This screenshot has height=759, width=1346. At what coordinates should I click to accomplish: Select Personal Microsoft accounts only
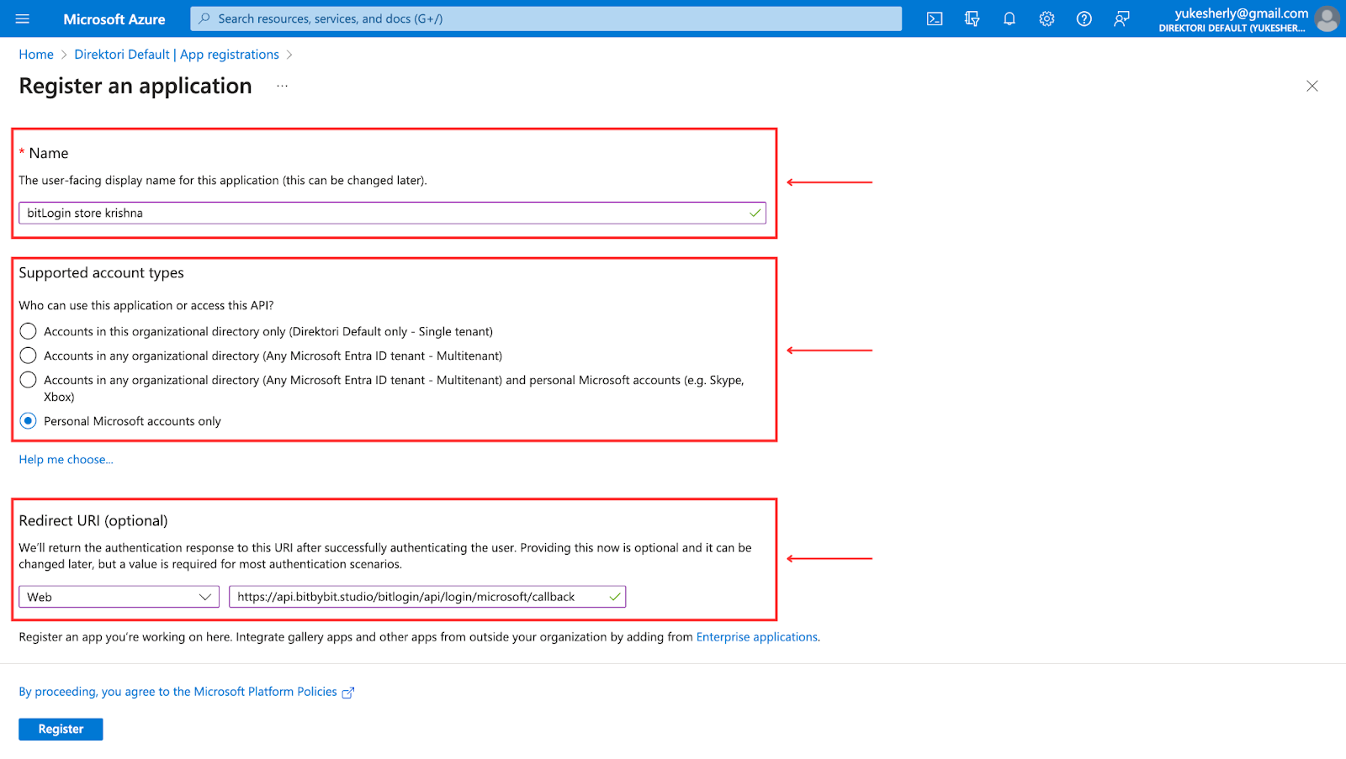pos(29,421)
